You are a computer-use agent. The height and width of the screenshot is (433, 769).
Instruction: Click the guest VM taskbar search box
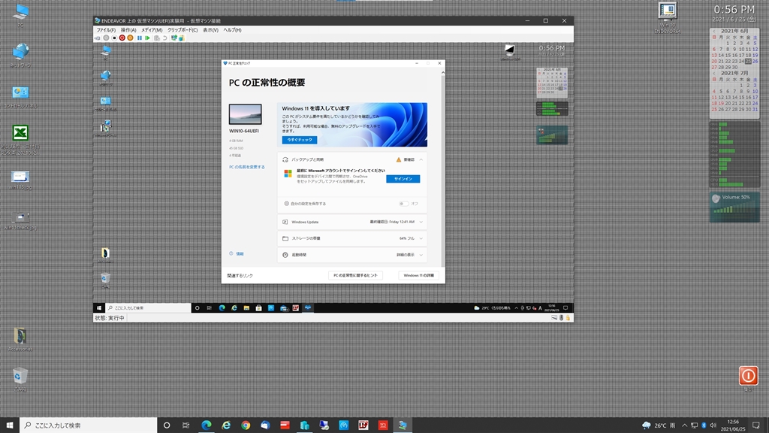coord(148,307)
